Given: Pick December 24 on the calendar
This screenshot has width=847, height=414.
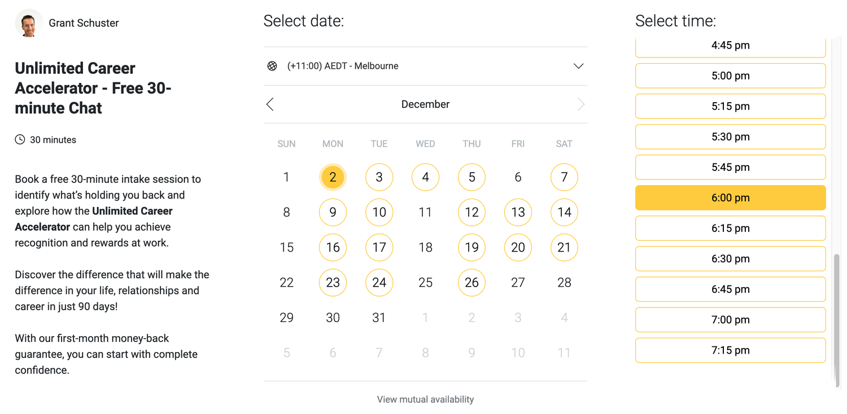Looking at the screenshot, I should (x=379, y=283).
